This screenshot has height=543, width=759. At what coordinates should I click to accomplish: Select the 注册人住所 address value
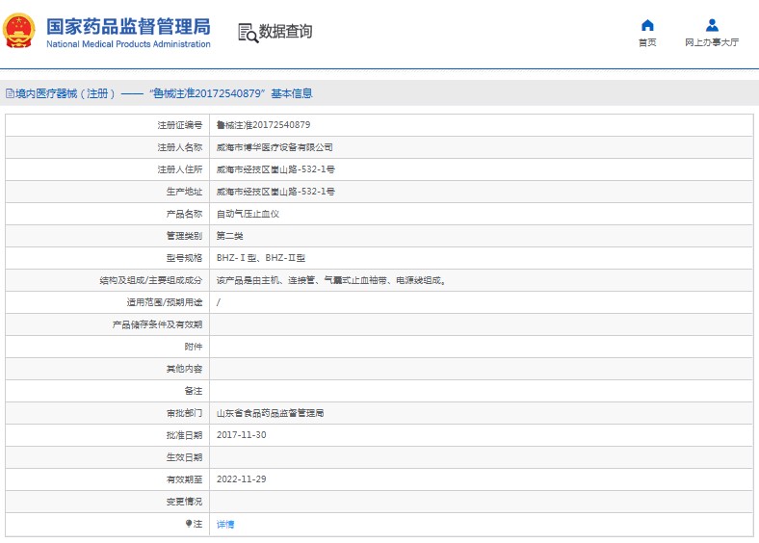275,169
